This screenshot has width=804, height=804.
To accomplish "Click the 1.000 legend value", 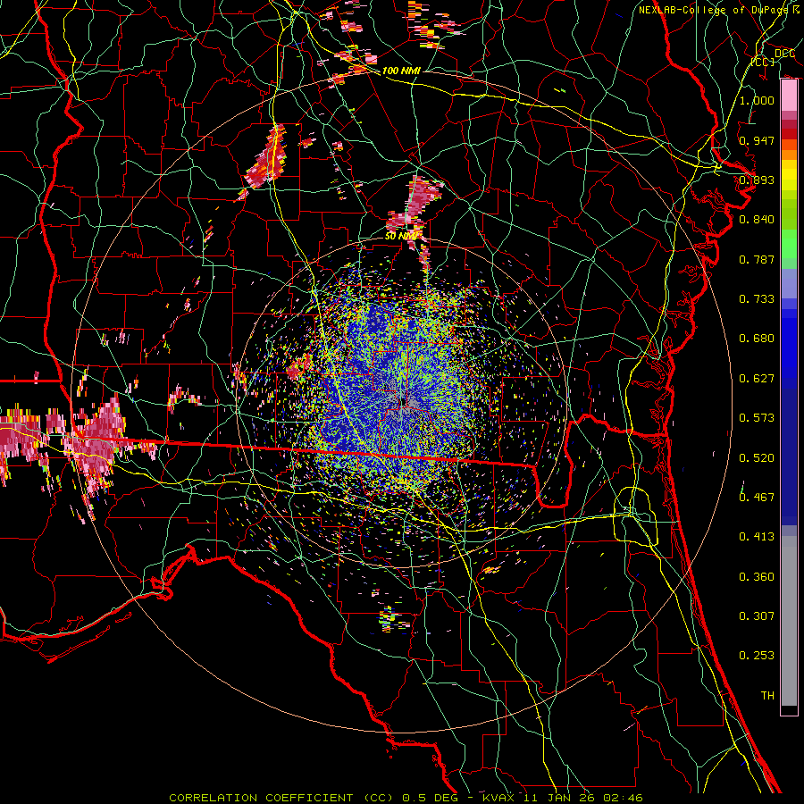I will (757, 100).
